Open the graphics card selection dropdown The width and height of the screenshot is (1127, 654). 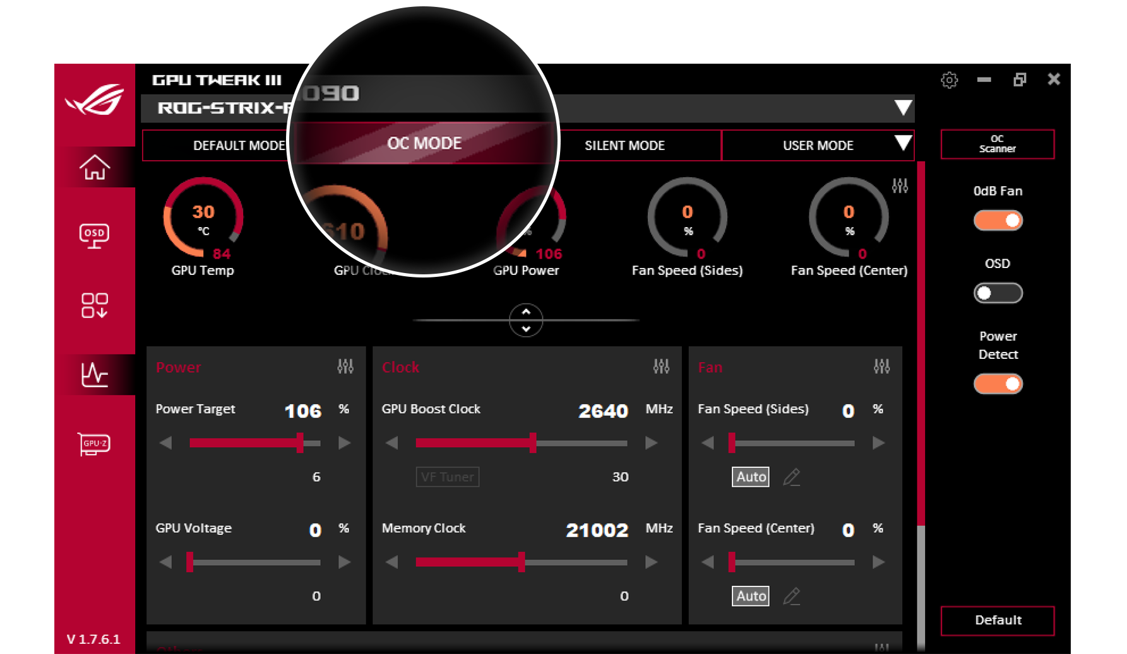[904, 108]
